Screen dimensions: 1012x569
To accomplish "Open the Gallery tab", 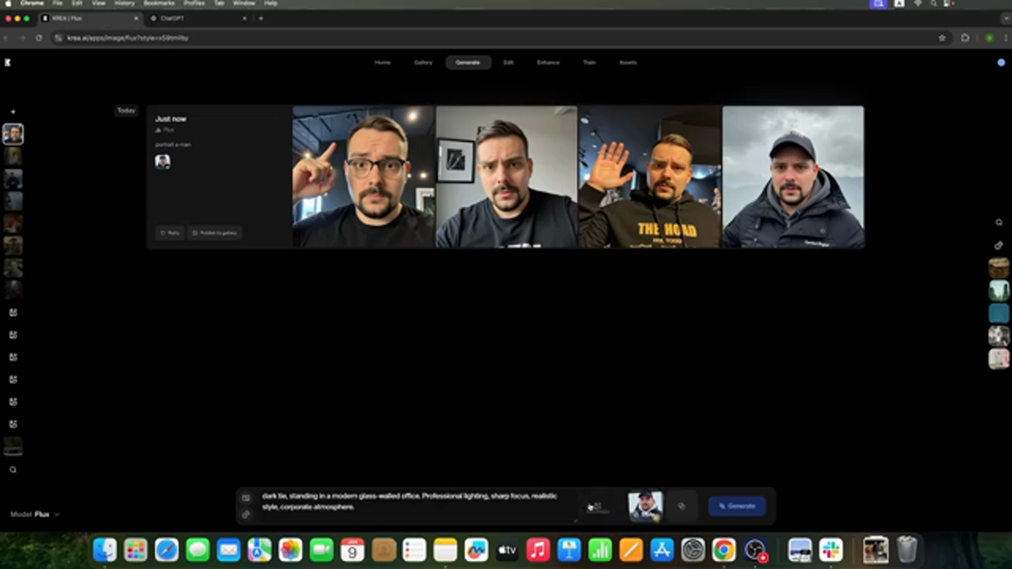I will tap(424, 62).
